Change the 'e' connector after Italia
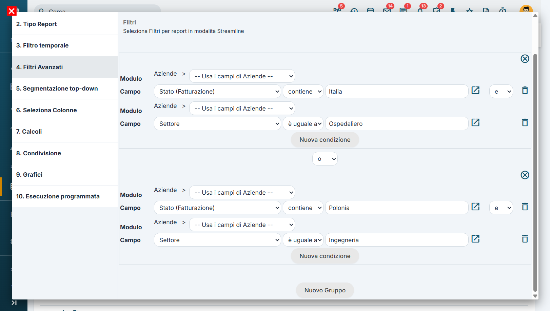This screenshot has height=311, width=550. click(x=501, y=92)
